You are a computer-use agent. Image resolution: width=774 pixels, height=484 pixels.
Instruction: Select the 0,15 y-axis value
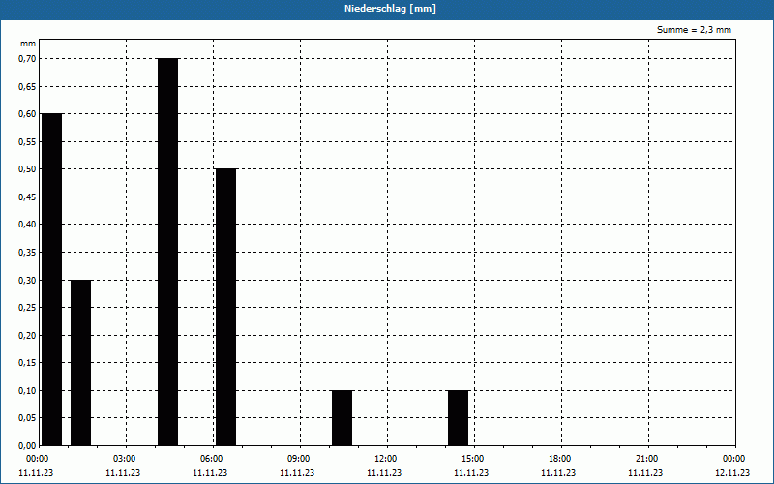click(27, 363)
